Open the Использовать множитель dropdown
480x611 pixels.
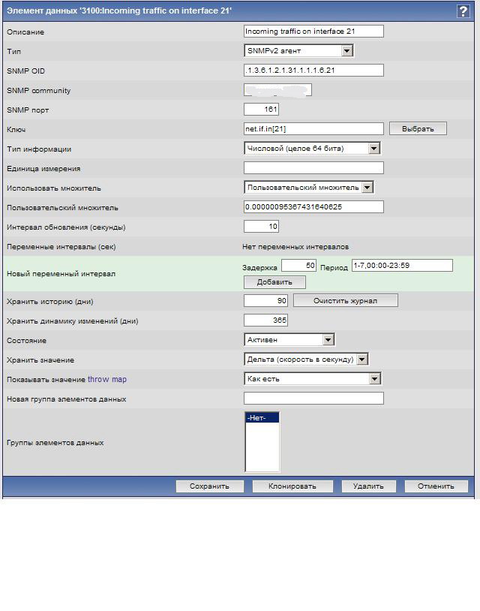(x=309, y=188)
